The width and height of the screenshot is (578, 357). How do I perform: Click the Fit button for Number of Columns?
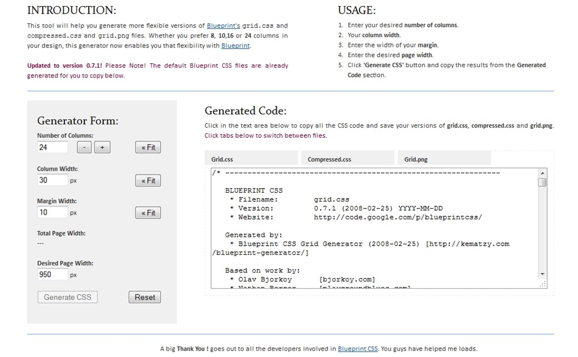point(148,147)
